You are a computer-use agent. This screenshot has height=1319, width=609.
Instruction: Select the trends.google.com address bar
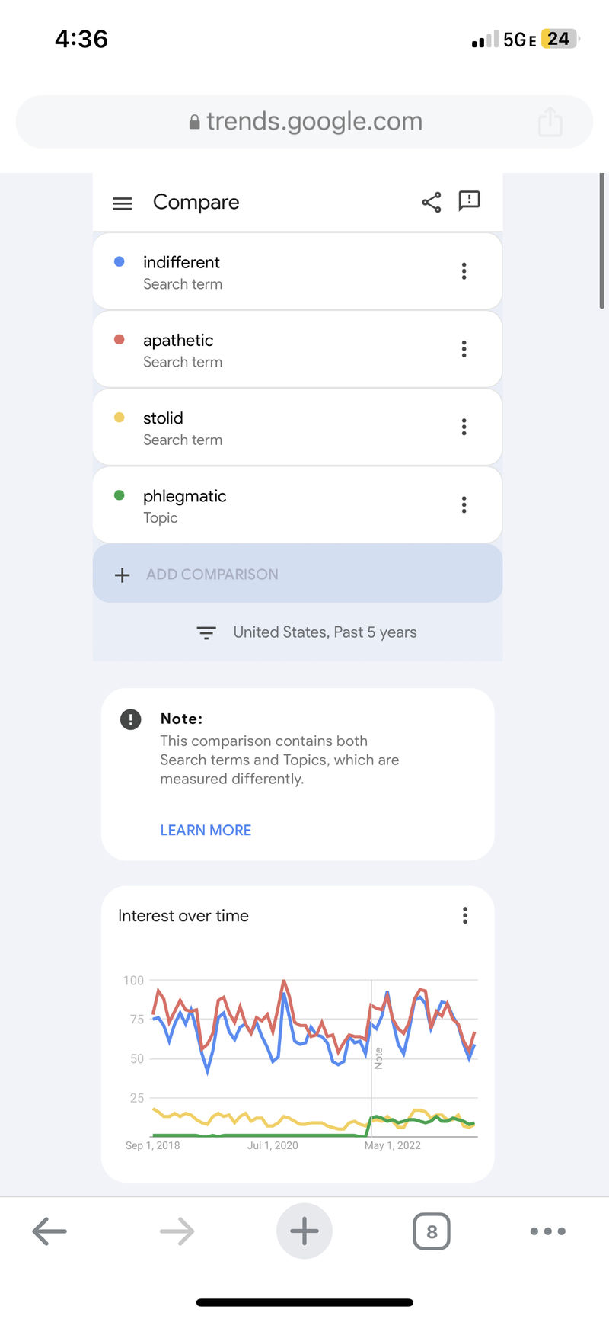click(304, 122)
